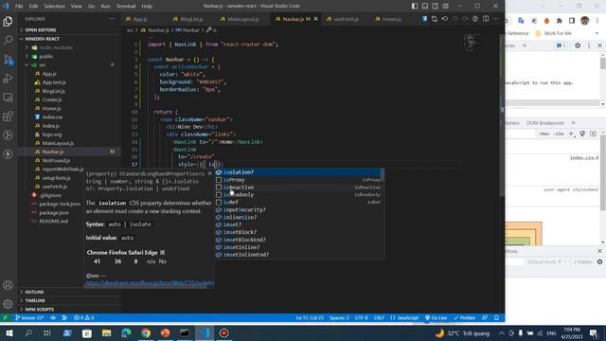Viewport: 606px width, 341px height.
Task: Open notifications bell in status bar
Action: coord(496,318)
